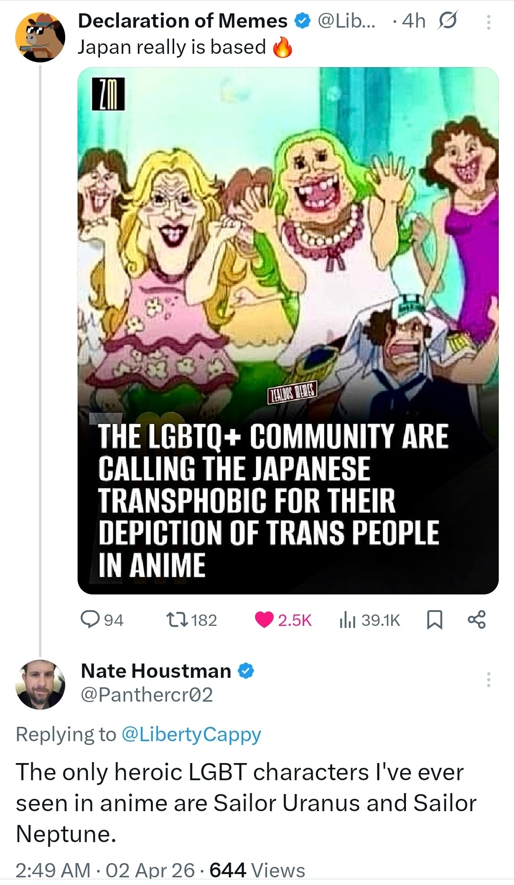Tap the share icon on the post
Viewport: 514px width, 885px height.
pyautogui.click(x=476, y=620)
